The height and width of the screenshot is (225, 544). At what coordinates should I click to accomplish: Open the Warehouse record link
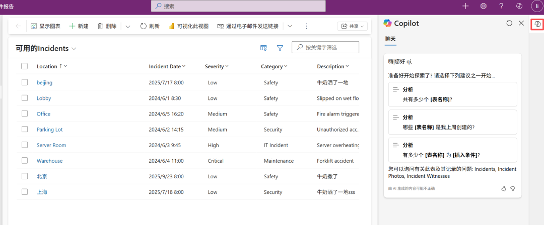[49, 161]
